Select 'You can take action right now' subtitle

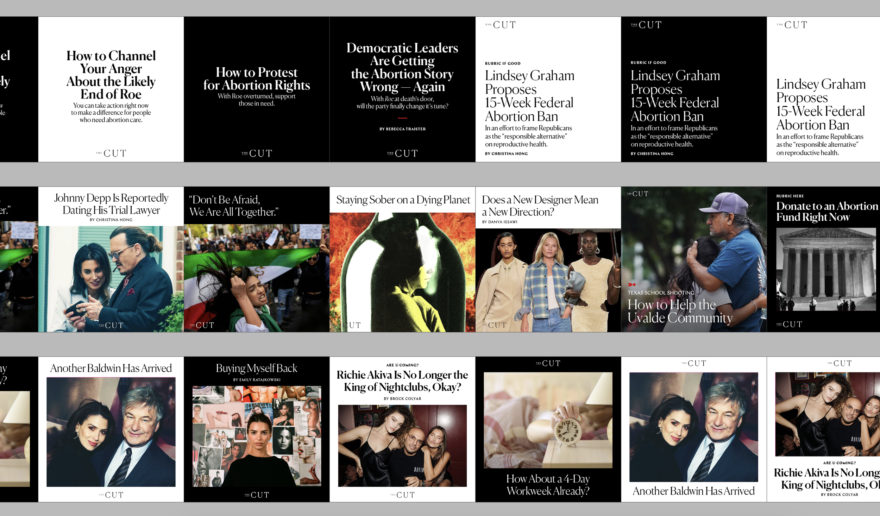111,113
